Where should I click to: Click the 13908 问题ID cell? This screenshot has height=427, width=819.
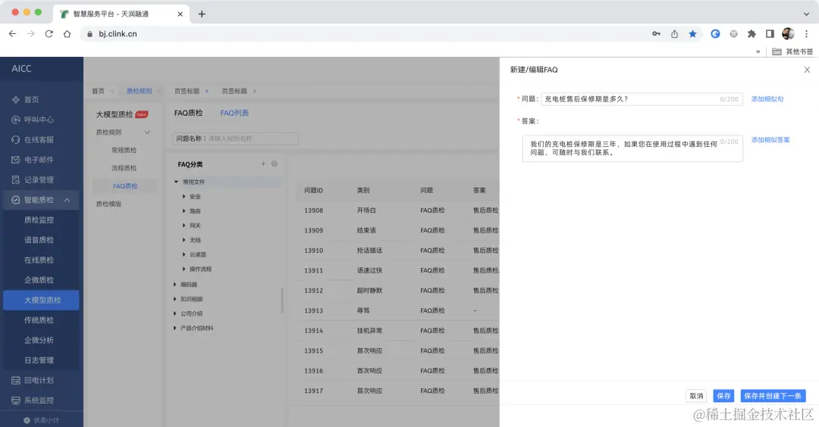pyautogui.click(x=313, y=210)
